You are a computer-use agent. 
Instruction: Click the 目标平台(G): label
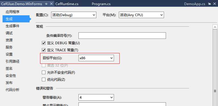point(52,58)
